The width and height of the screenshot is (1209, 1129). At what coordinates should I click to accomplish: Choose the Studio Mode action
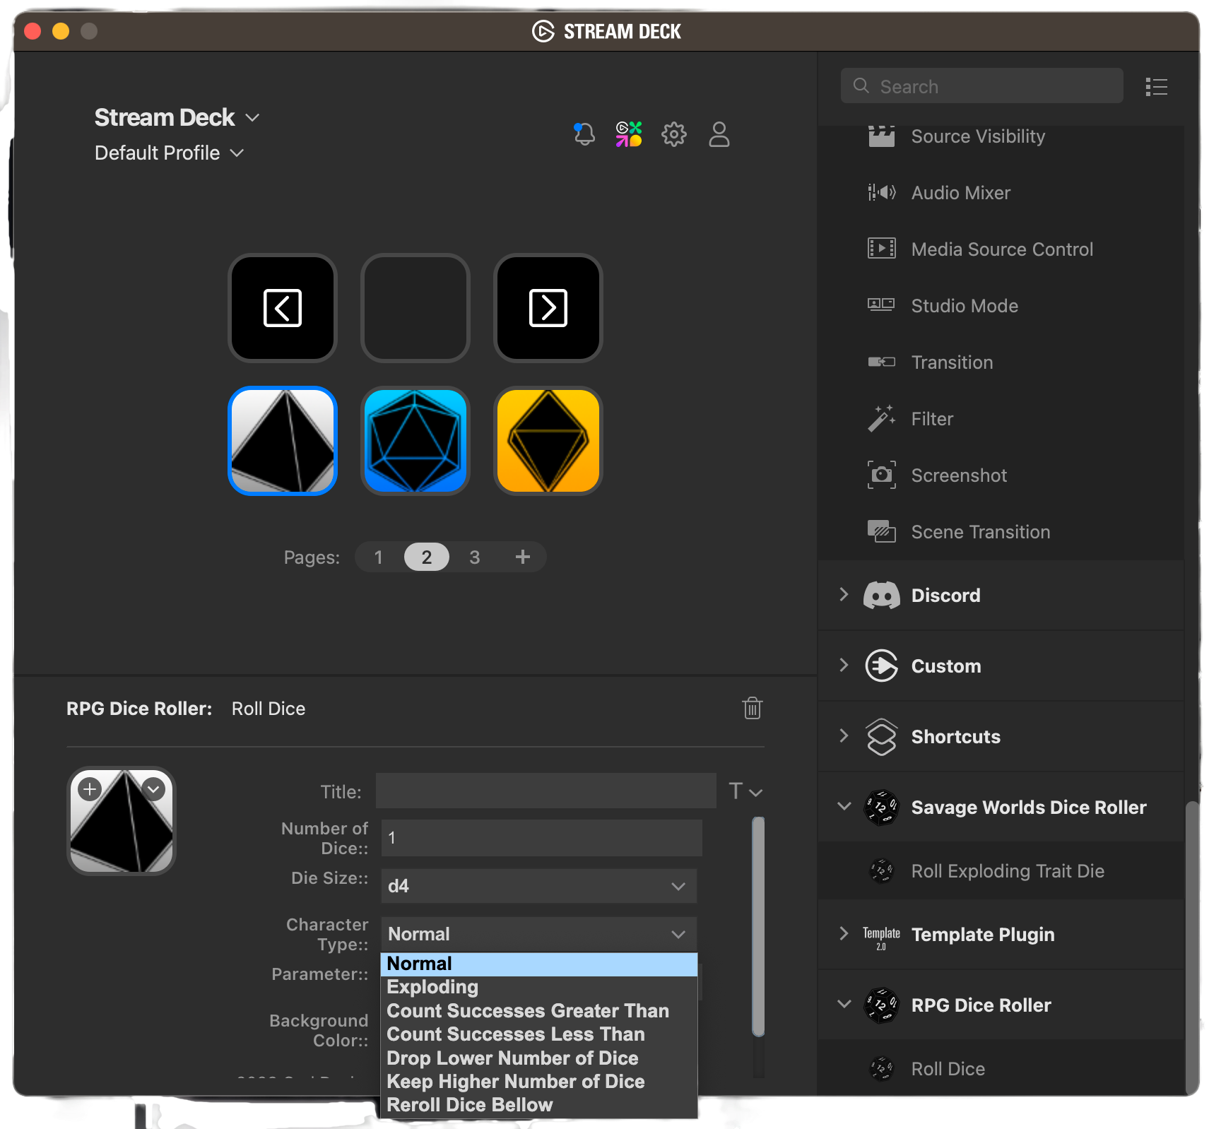click(x=1001, y=306)
